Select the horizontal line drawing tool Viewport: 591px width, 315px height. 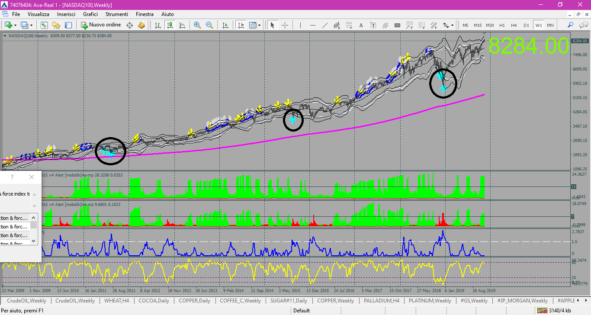coord(312,25)
